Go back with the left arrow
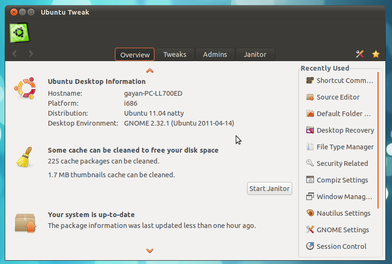The image size is (392, 264). (x=15, y=54)
